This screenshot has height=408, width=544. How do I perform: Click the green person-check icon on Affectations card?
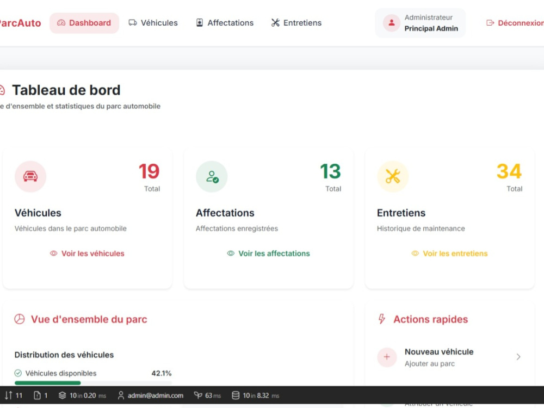212,177
